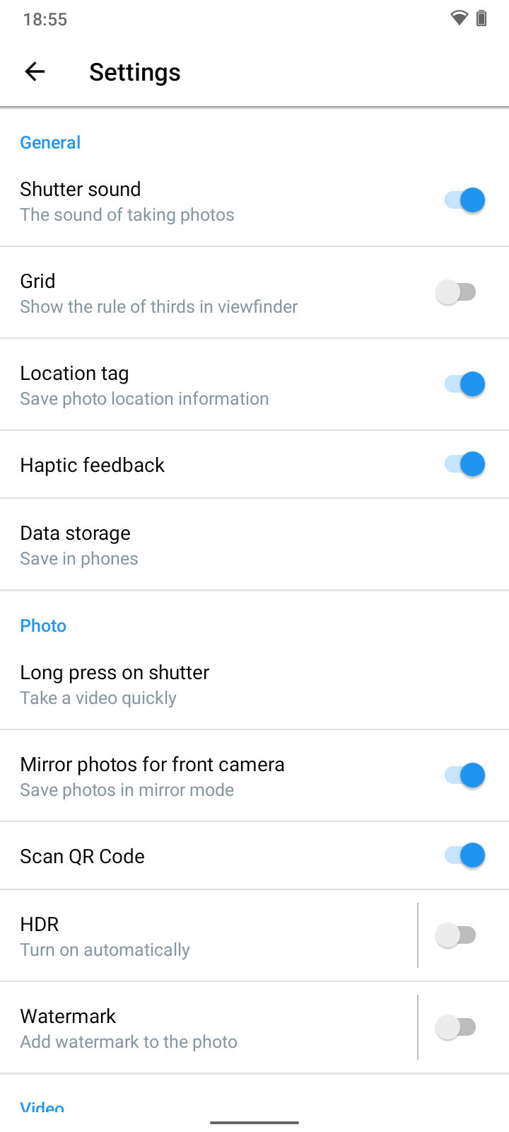Go back using the arrow icon
This screenshot has width=509, height=1132.
coord(35,71)
